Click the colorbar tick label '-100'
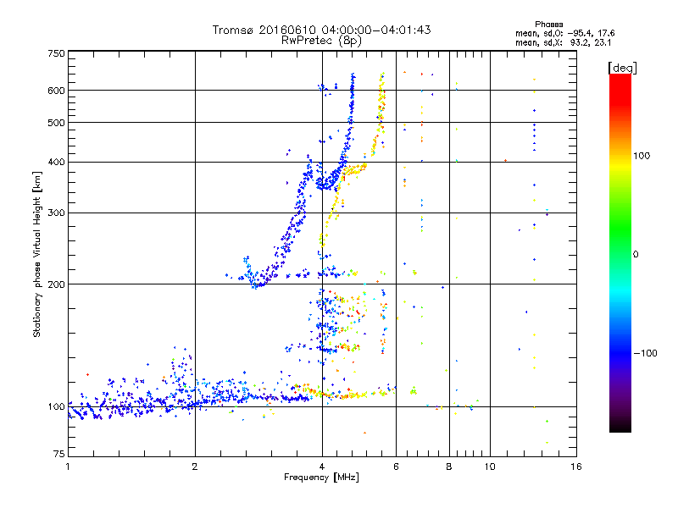The height and width of the screenshot is (508, 678). coord(645,353)
